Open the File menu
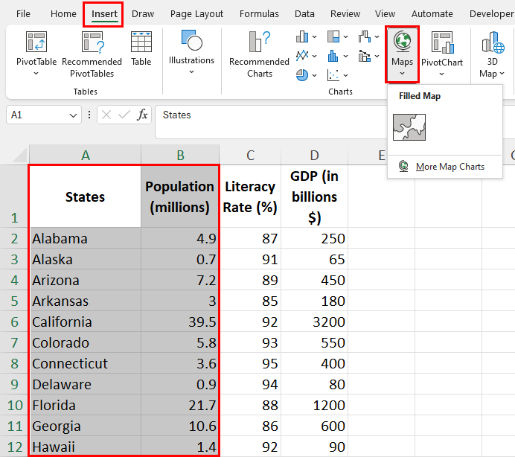This screenshot has height=457, width=515. 23,14
